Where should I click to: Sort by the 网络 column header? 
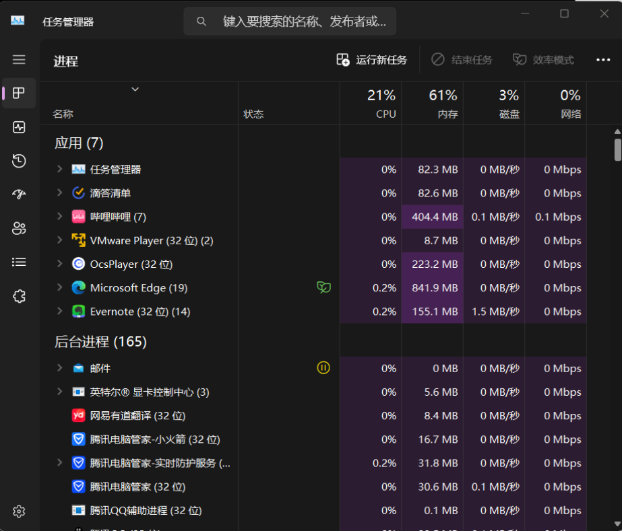556,103
